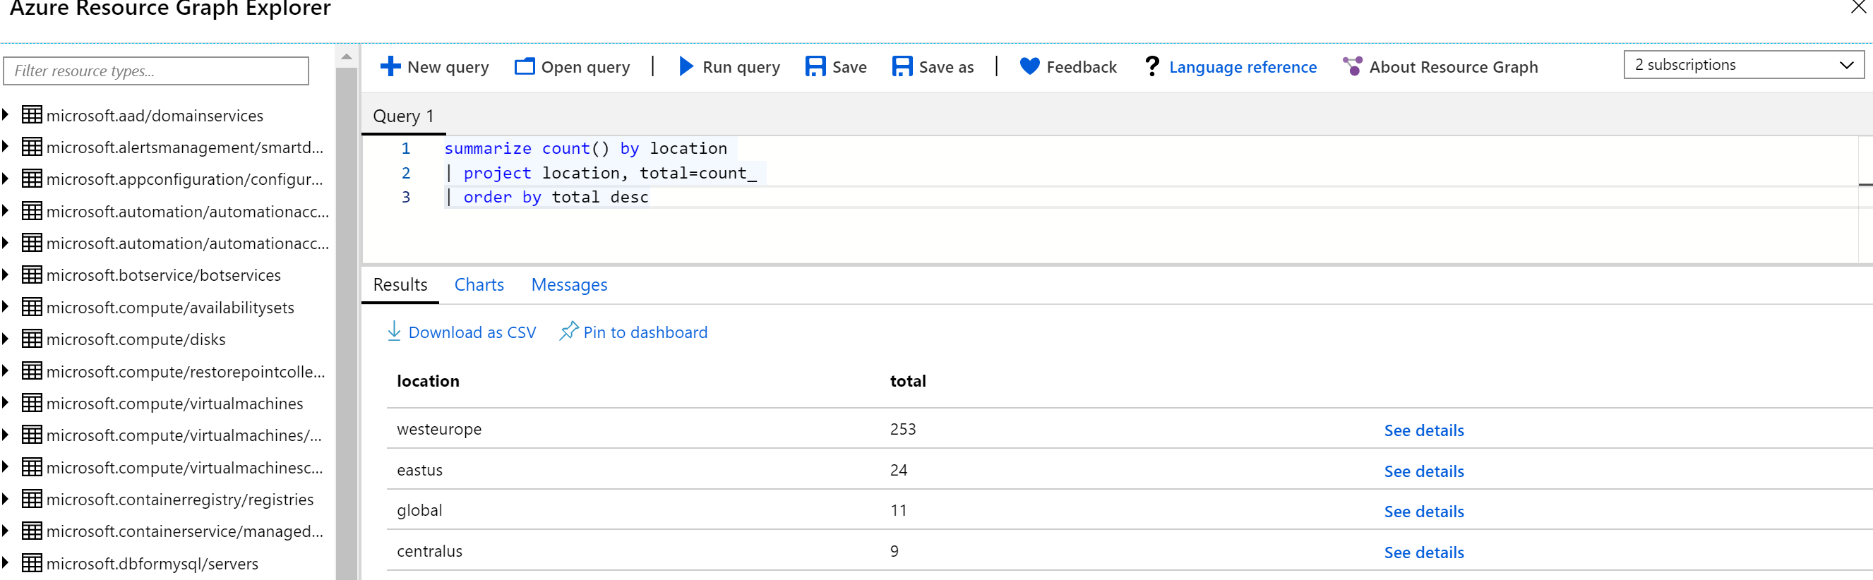Screen dimensions: 1873x580
Task: Click the Language reference question mark icon
Action: 1151,67
